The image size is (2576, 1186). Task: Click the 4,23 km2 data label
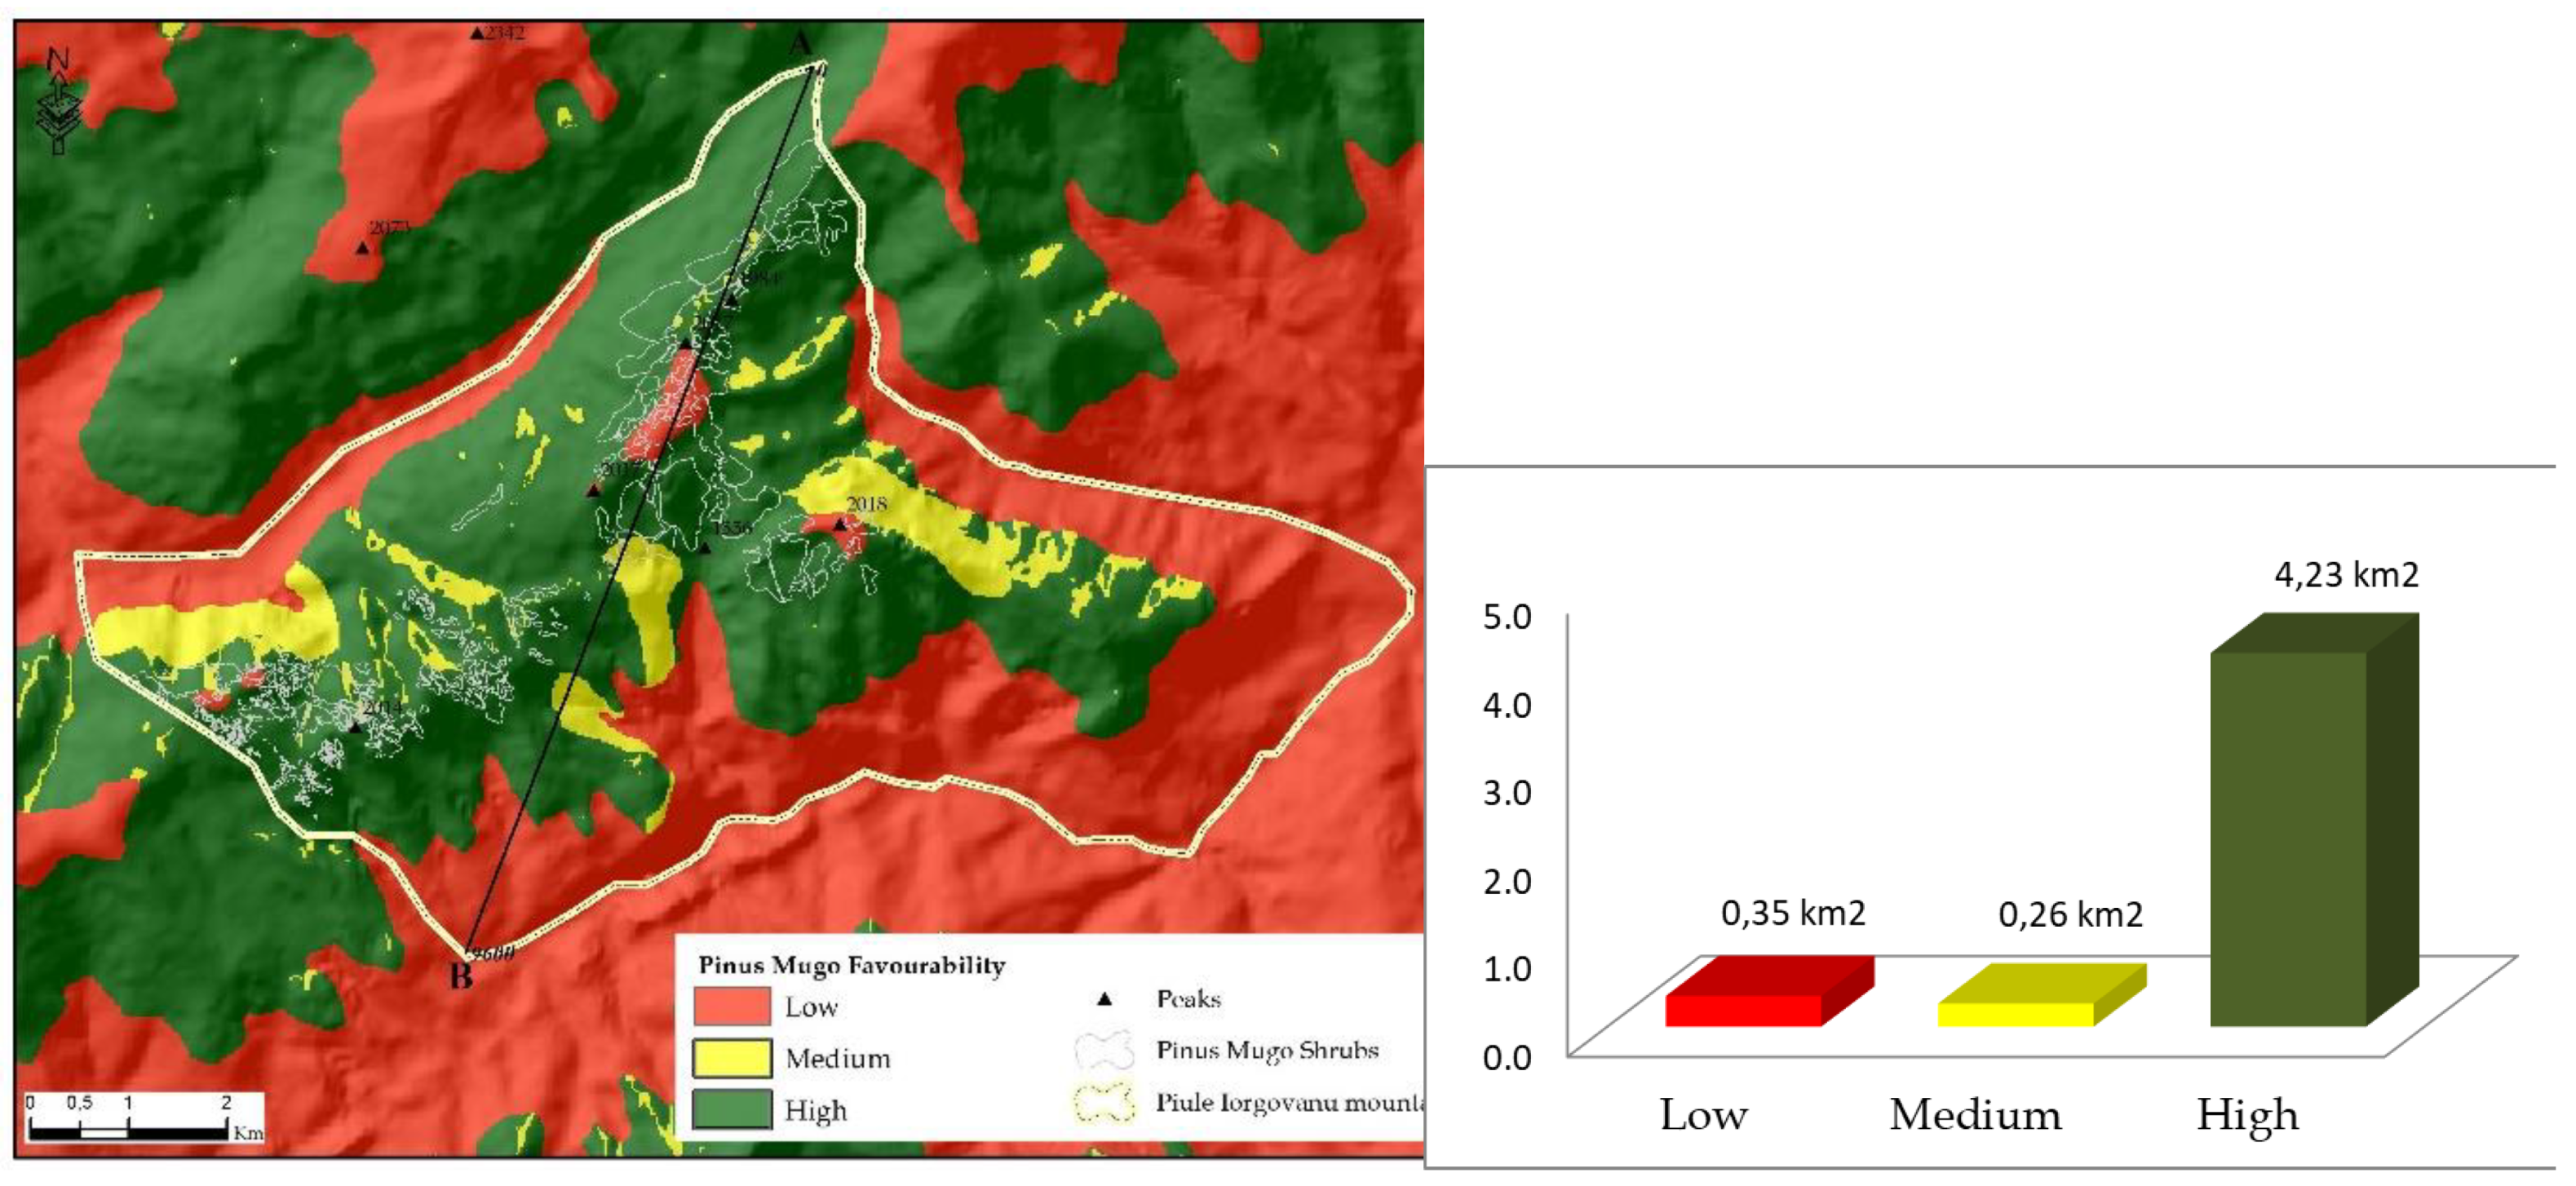point(2346,575)
